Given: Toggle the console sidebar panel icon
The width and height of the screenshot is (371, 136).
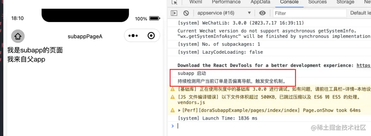Looking at the screenshot, I should [174, 13].
